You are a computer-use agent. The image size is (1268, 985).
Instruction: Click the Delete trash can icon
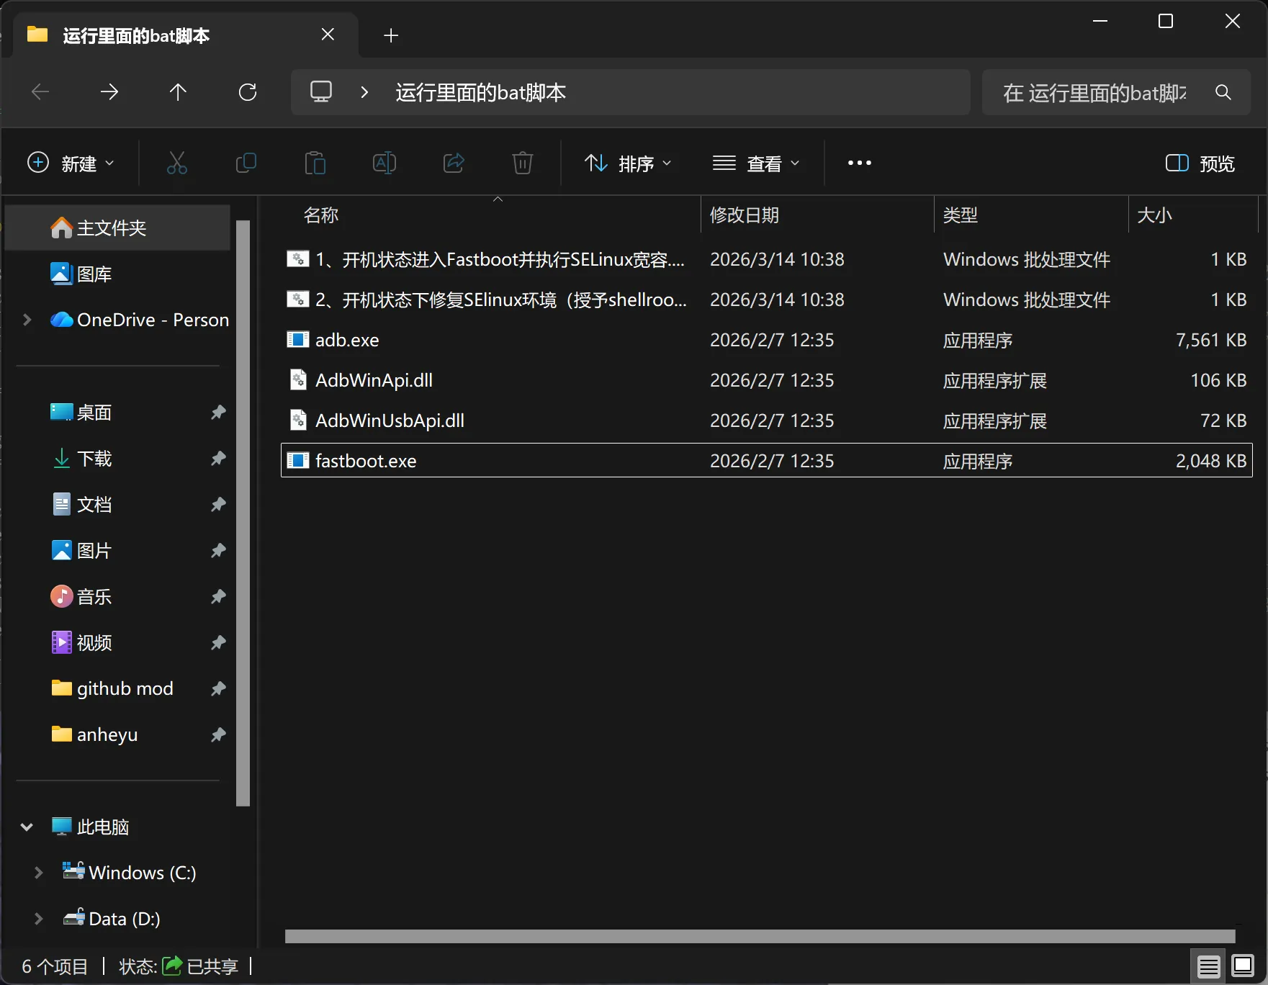click(x=522, y=163)
